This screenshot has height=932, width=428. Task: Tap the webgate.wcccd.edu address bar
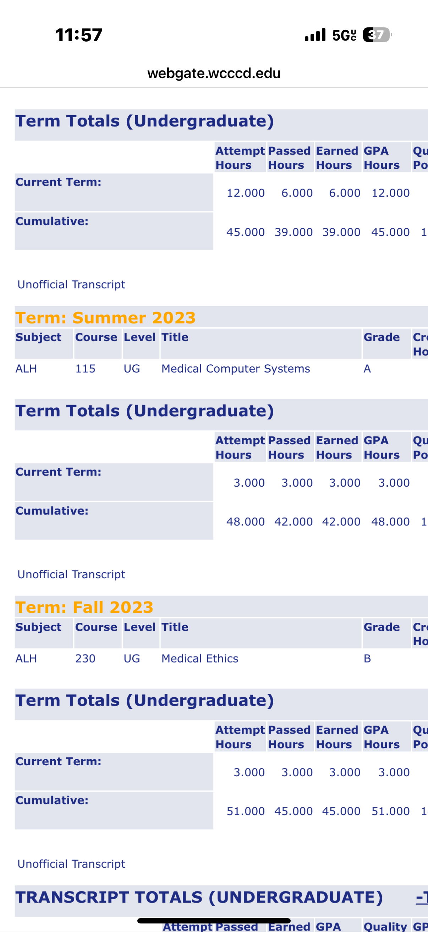(x=214, y=74)
